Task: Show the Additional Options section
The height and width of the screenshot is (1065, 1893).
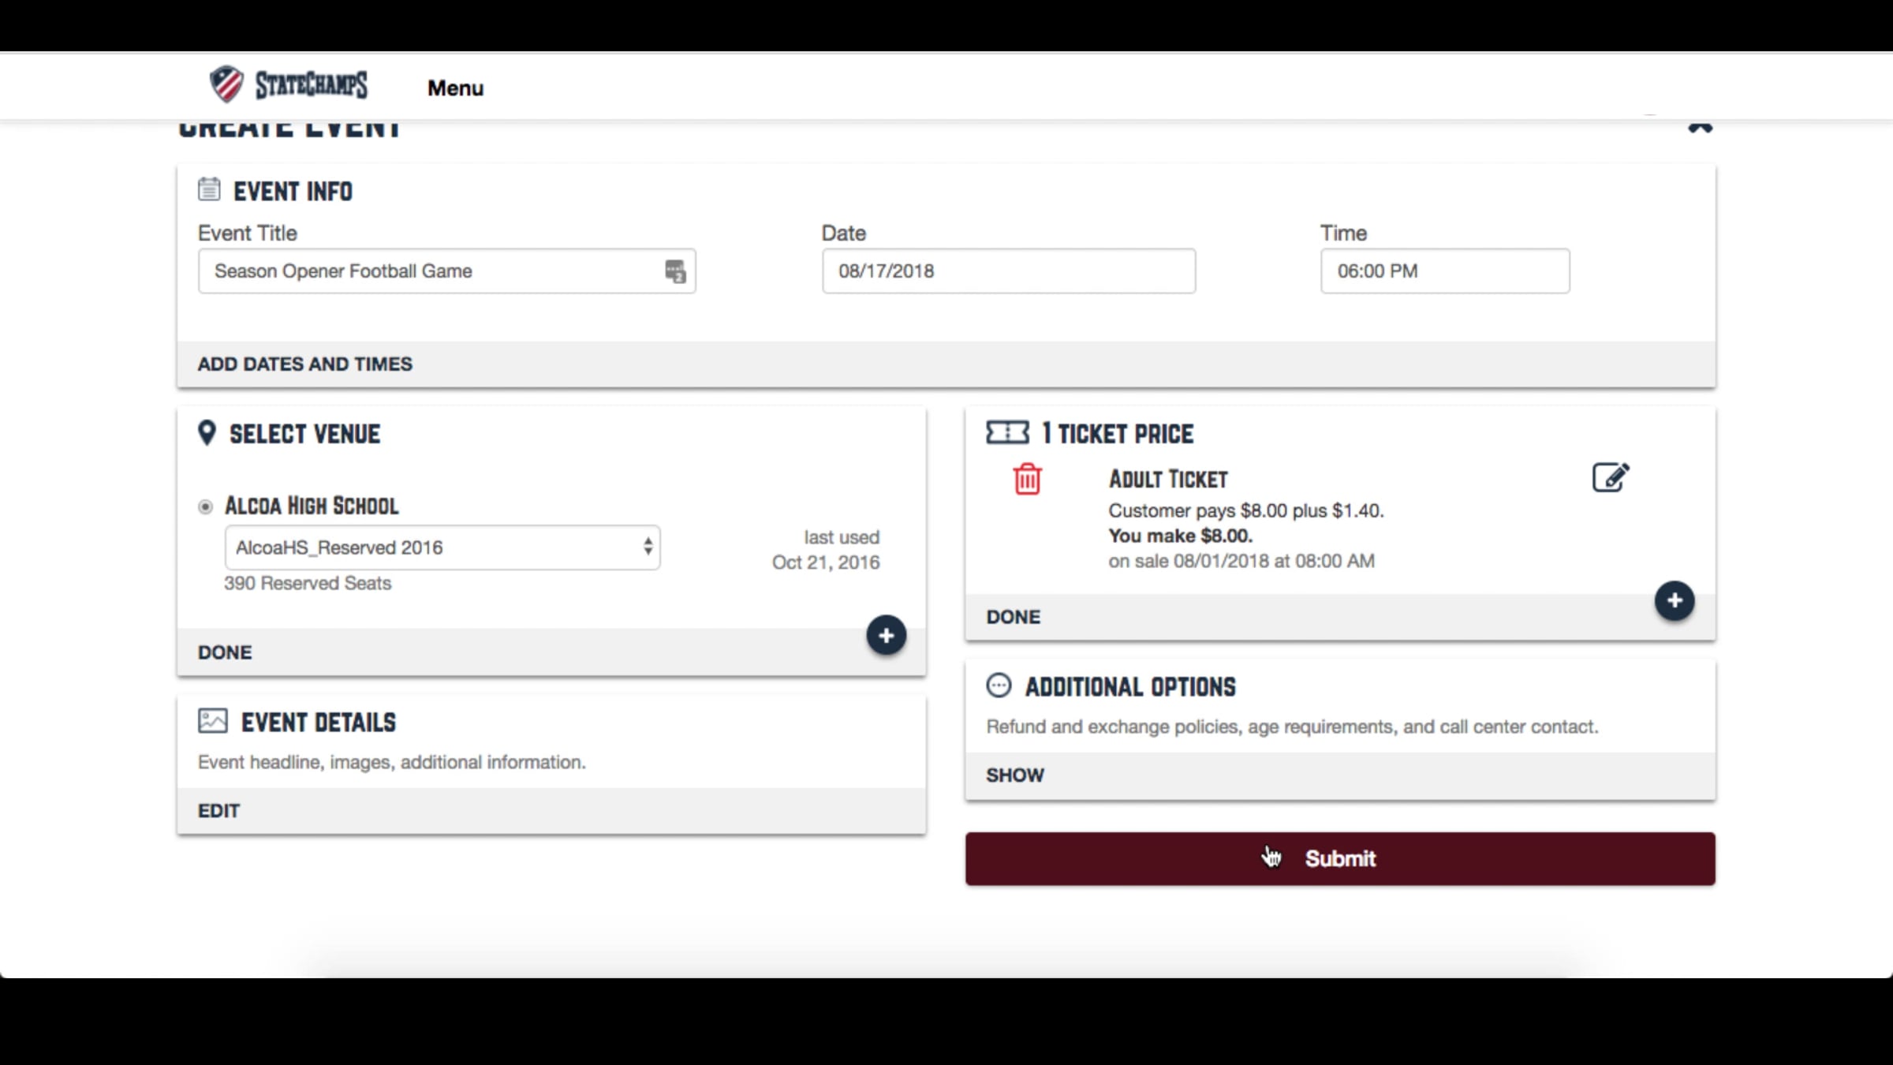Action: click(x=1014, y=775)
